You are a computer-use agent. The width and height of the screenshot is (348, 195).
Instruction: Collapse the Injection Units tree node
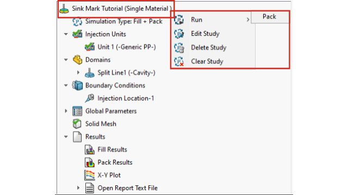pyautogui.click(x=66, y=34)
